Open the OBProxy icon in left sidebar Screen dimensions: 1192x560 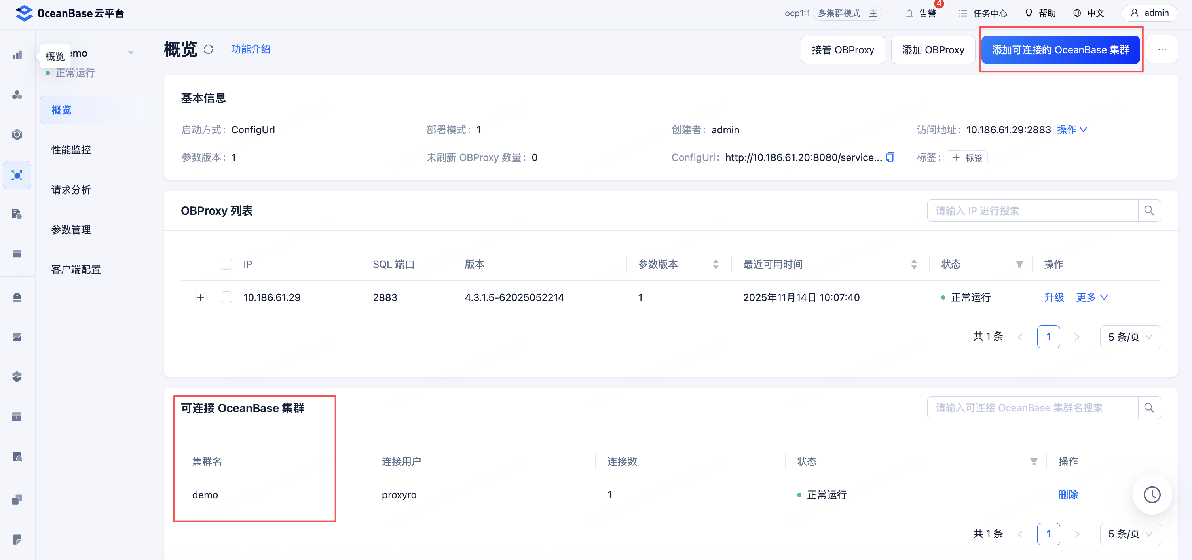click(x=17, y=175)
